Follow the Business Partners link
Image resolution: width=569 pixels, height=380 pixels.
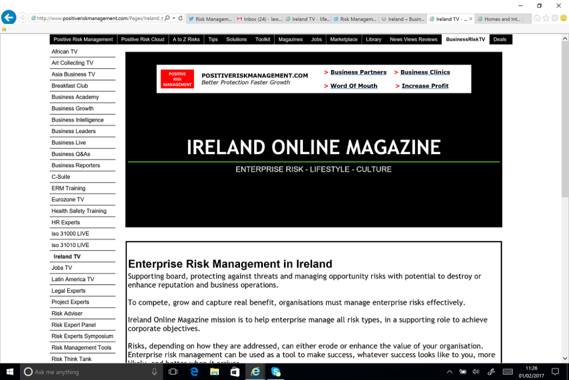point(358,72)
